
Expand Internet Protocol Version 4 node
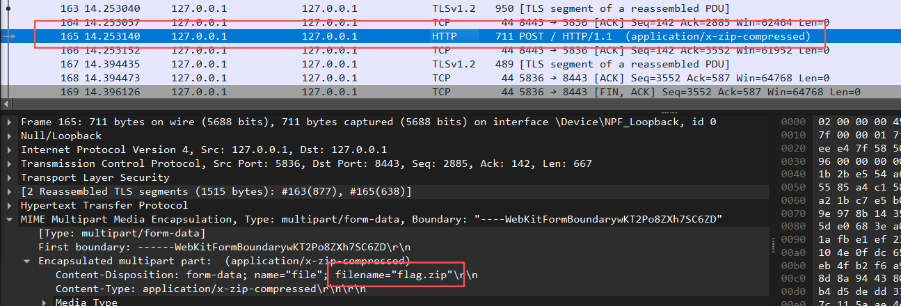pyautogui.click(x=9, y=150)
